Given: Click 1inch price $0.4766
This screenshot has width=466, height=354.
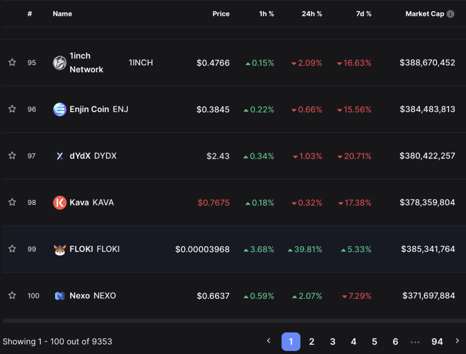Looking at the screenshot, I should [x=213, y=63].
